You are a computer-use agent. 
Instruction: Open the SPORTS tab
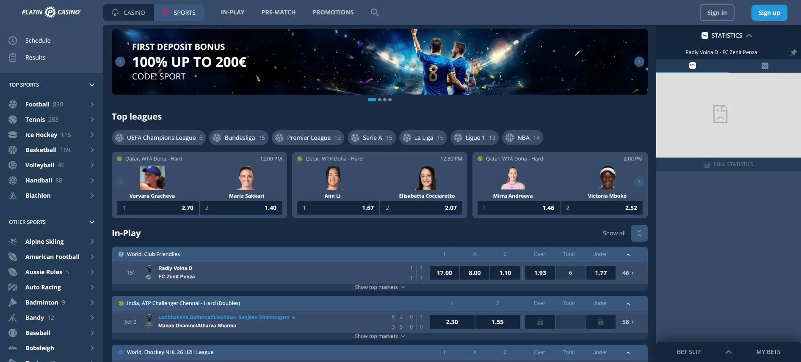pos(179,13)
